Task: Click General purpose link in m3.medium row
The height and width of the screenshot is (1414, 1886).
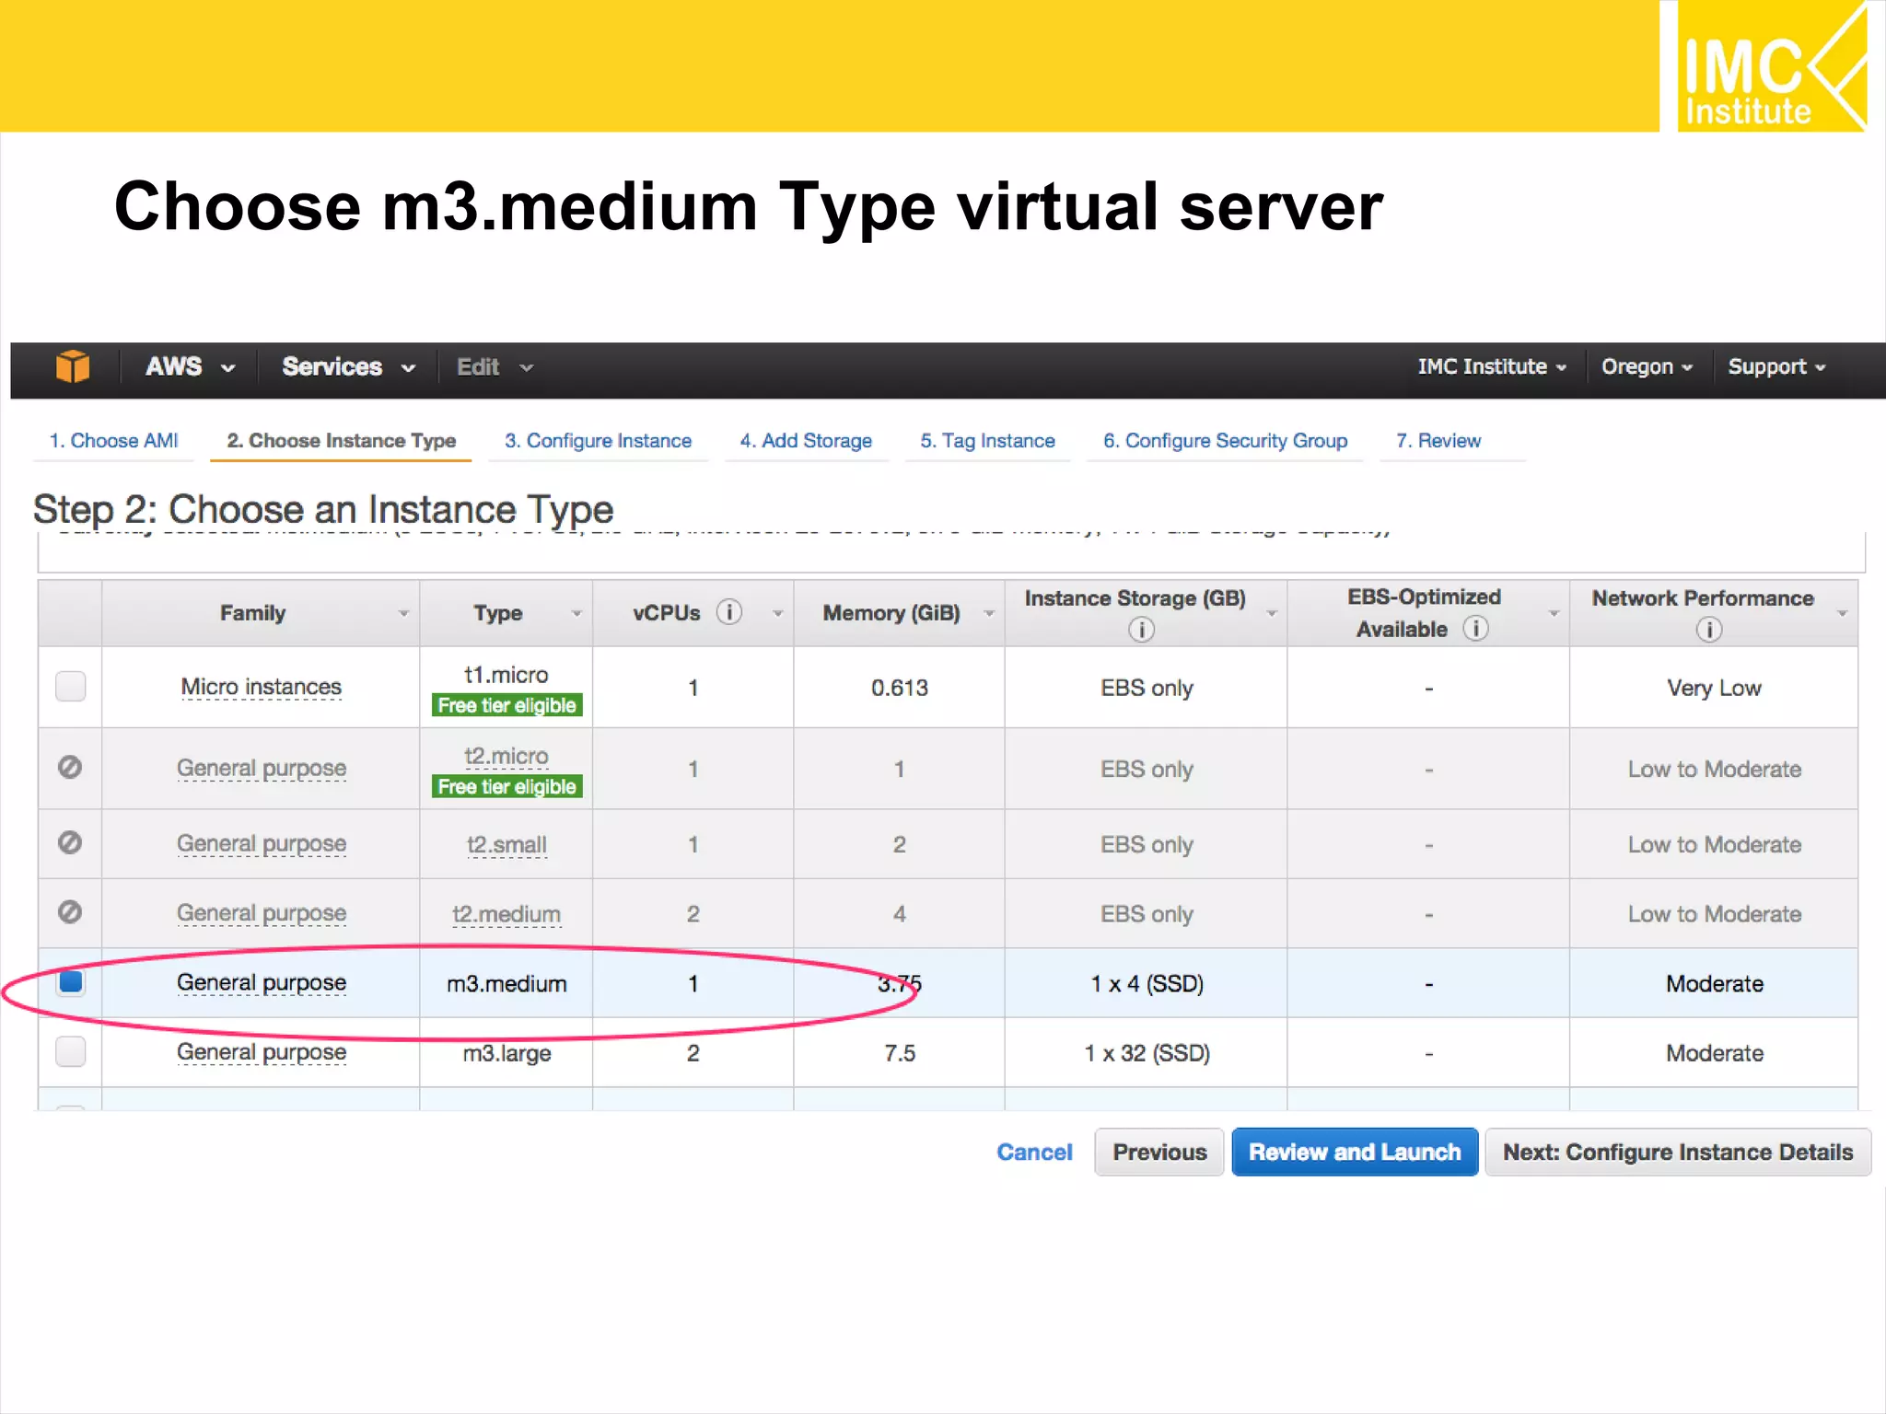Action: [262, 983]
